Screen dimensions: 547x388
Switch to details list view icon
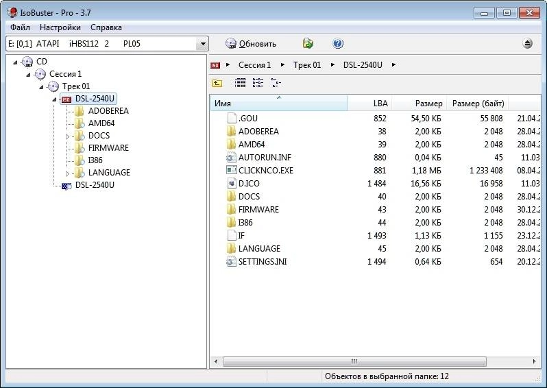tap(240, 83)
